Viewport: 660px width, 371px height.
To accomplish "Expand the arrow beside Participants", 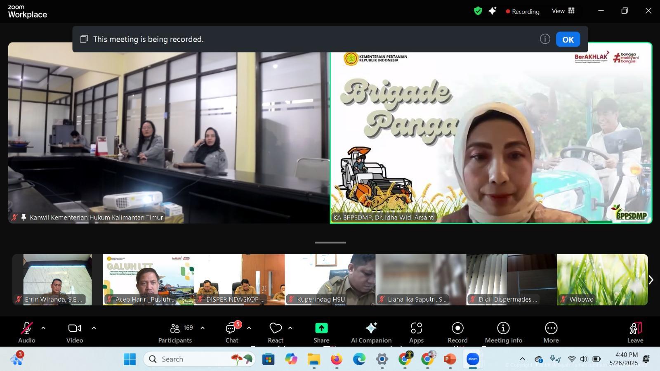I will (203, 328).
